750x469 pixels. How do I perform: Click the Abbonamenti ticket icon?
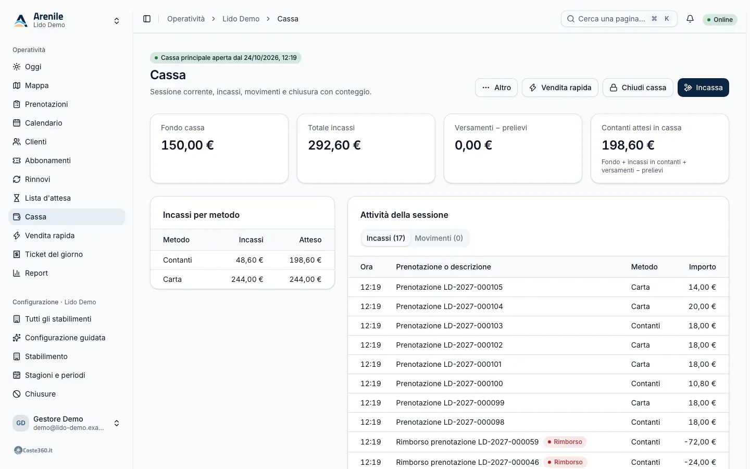(17, 161)
